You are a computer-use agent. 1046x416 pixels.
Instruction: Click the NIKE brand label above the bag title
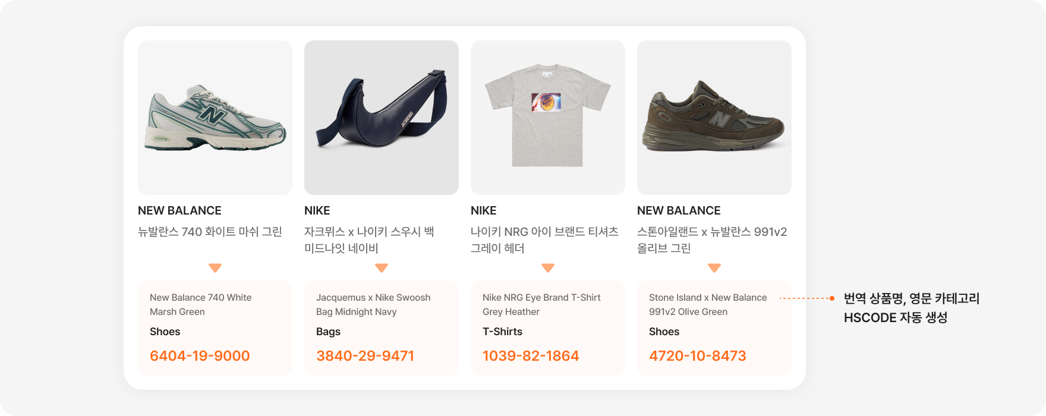point(317,210)
